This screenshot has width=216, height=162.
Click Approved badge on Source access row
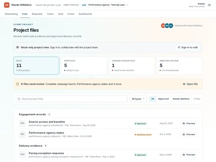pos(140,124)
